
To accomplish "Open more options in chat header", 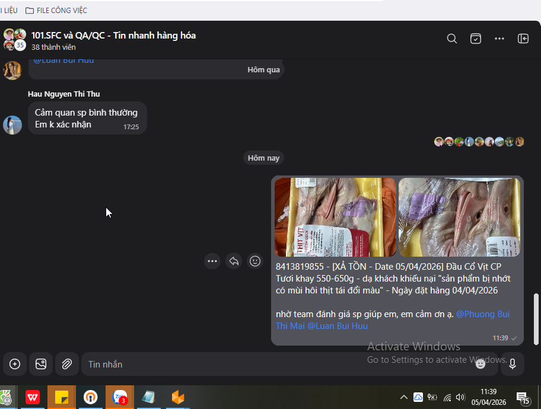I will point(499,39).
